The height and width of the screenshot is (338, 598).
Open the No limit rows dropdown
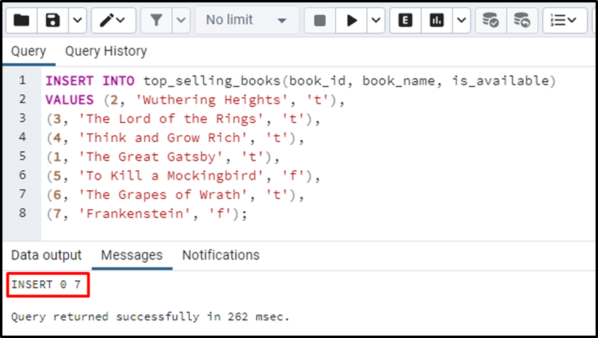coord(247,20)
